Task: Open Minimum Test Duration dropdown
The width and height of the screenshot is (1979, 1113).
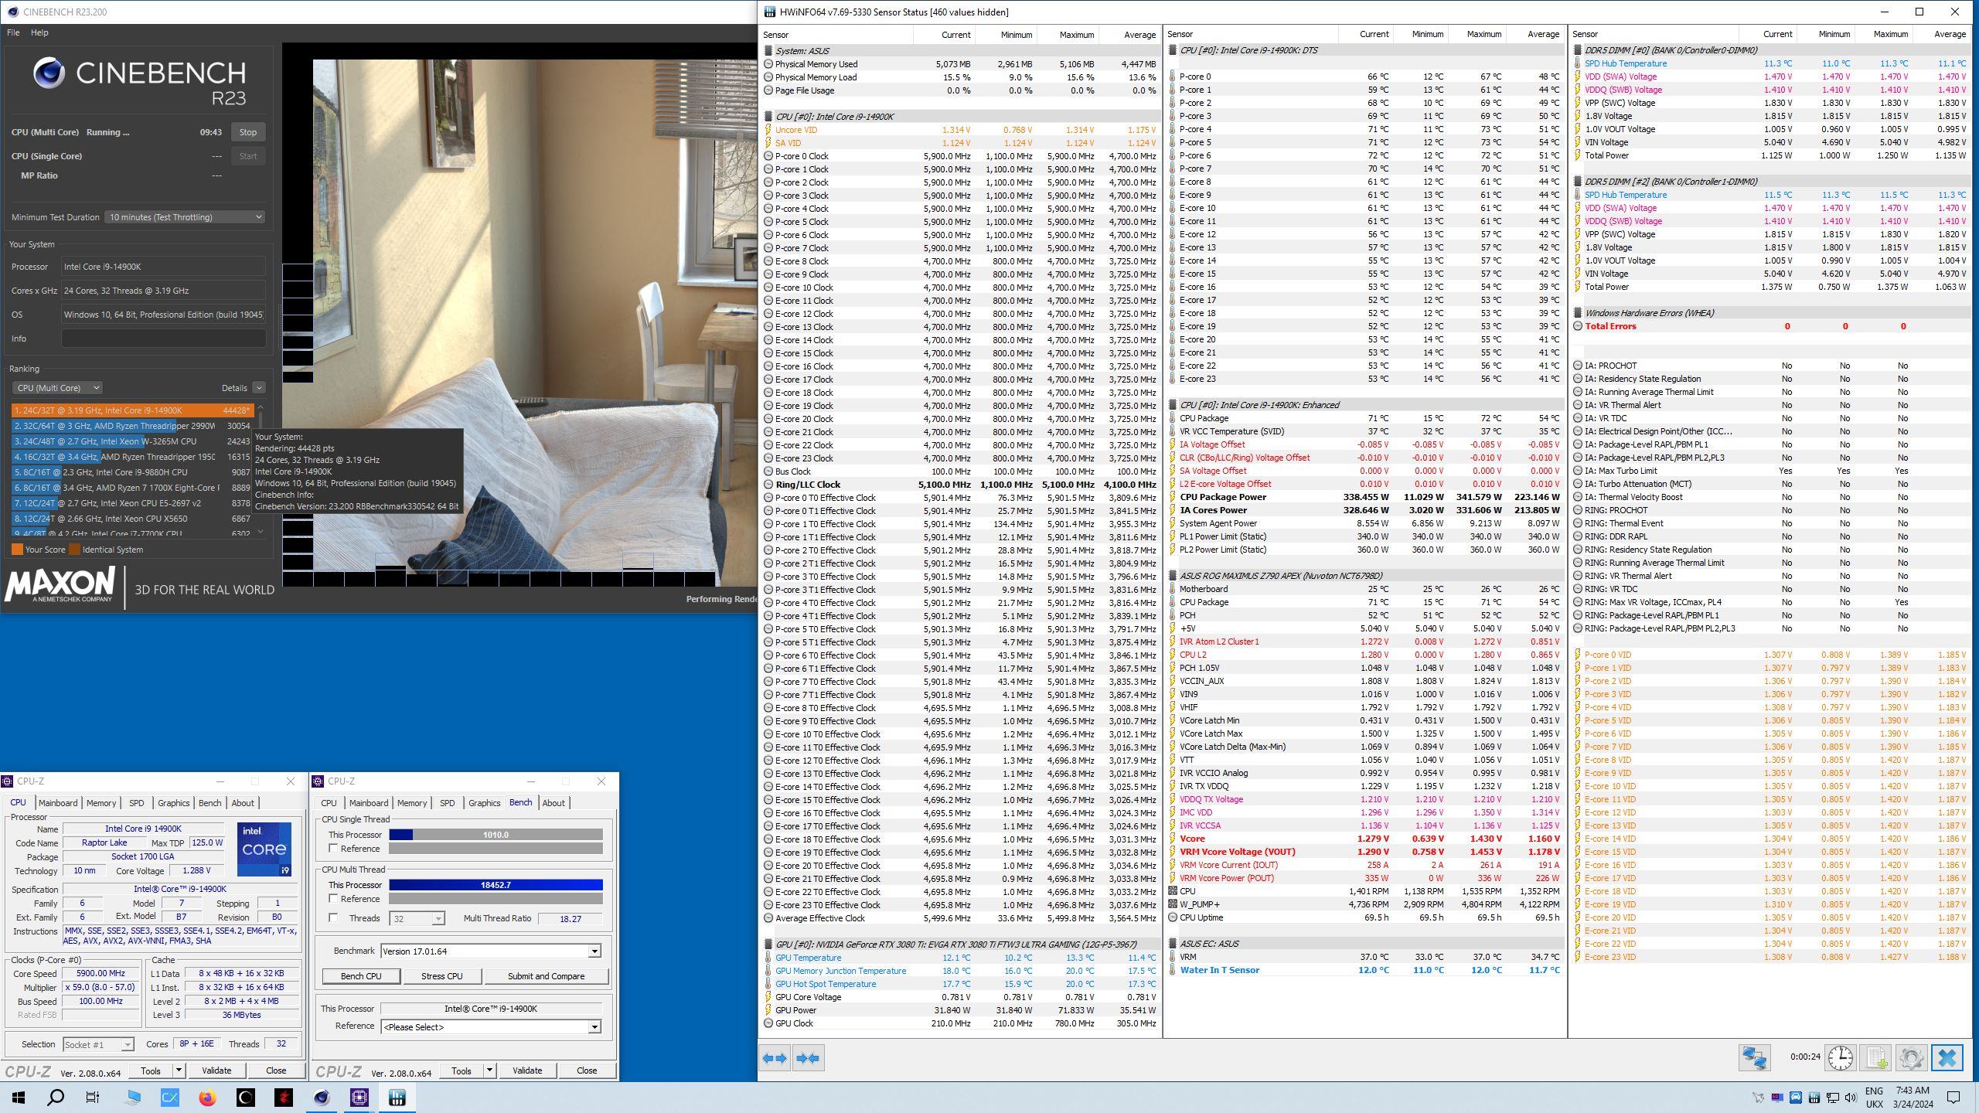Action: pos(185,217)
